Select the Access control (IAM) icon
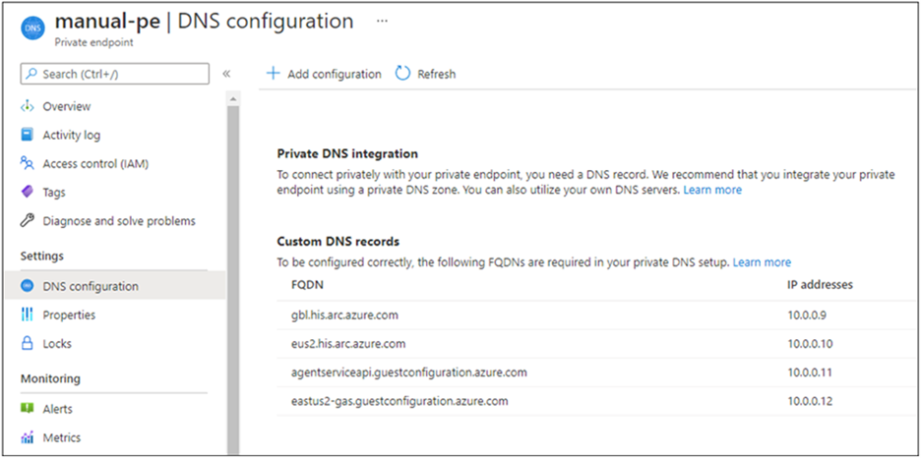 pos(28,163)
